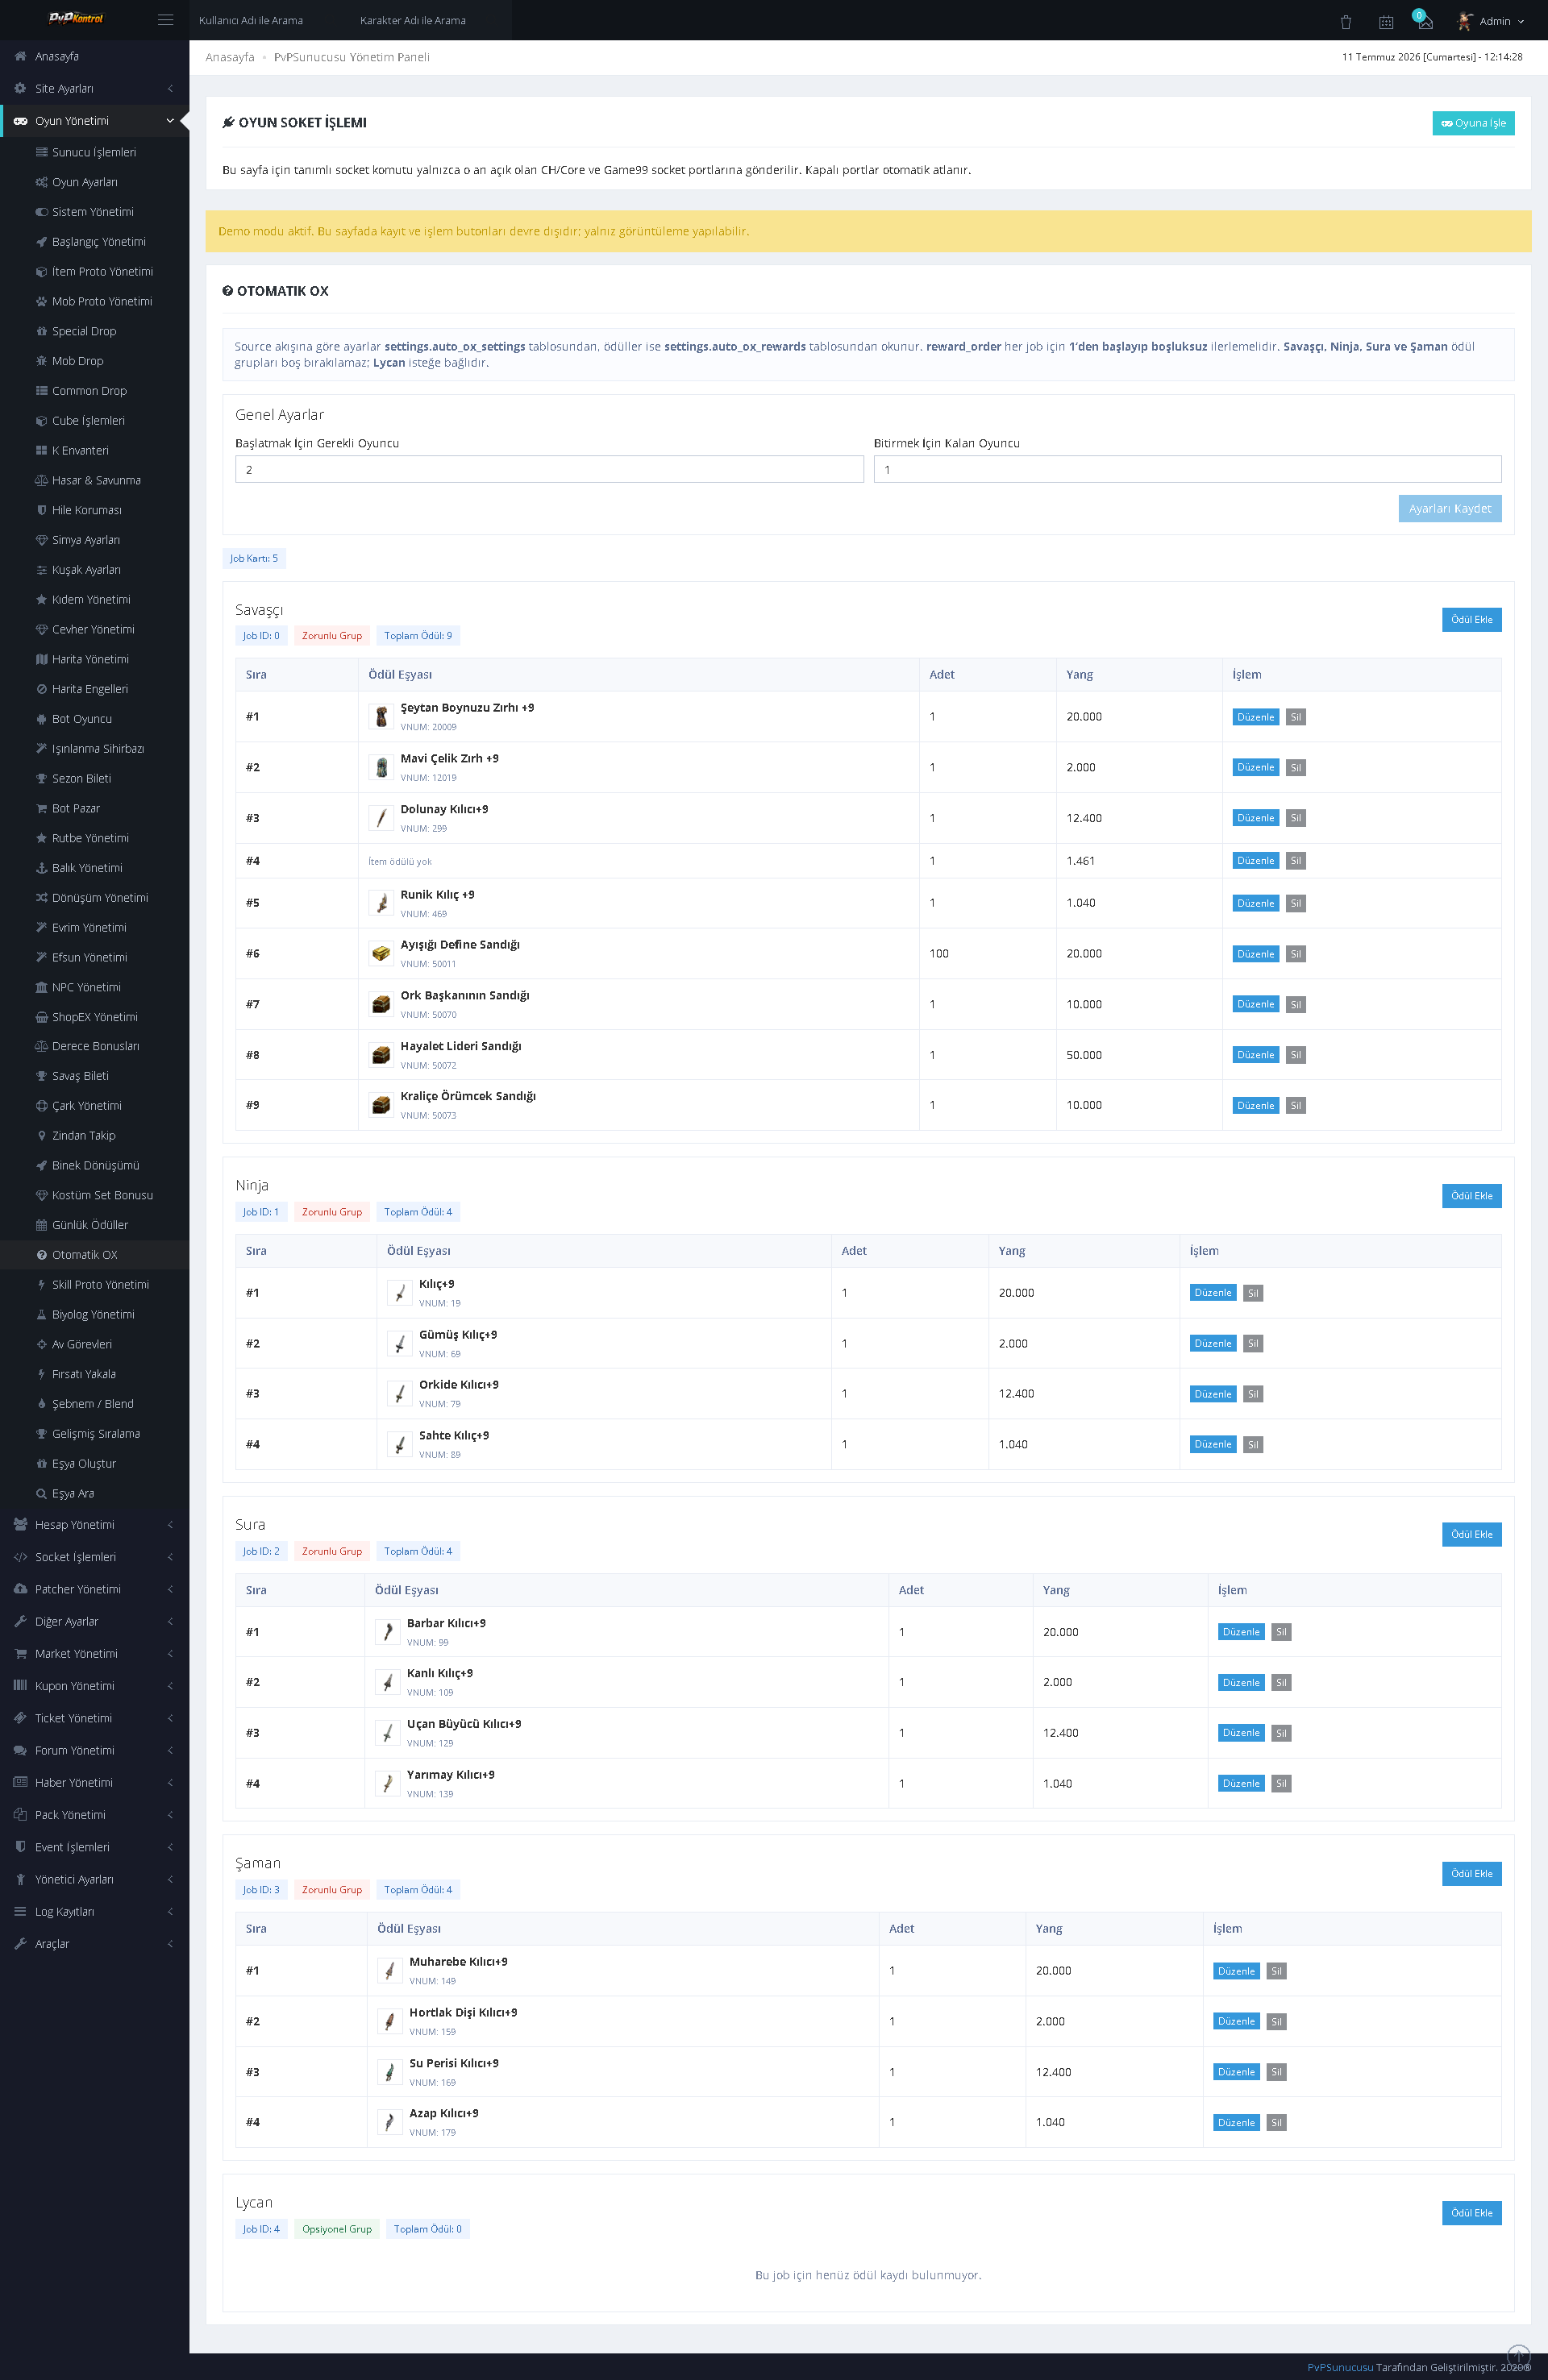Image resolution: width=1548 pixels, height=2380 pixels.
Task: Open the Admin user dropdown
Action: pos(1491,21)
